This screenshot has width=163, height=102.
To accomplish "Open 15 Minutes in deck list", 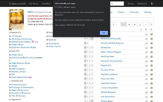I will point(17,36).
